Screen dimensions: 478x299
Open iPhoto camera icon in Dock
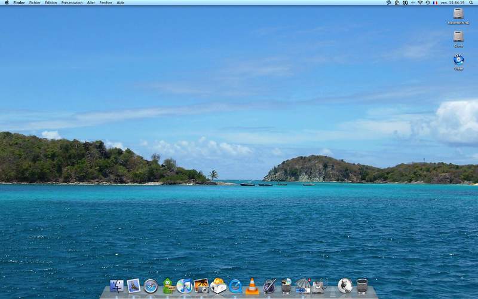(201, 286)
